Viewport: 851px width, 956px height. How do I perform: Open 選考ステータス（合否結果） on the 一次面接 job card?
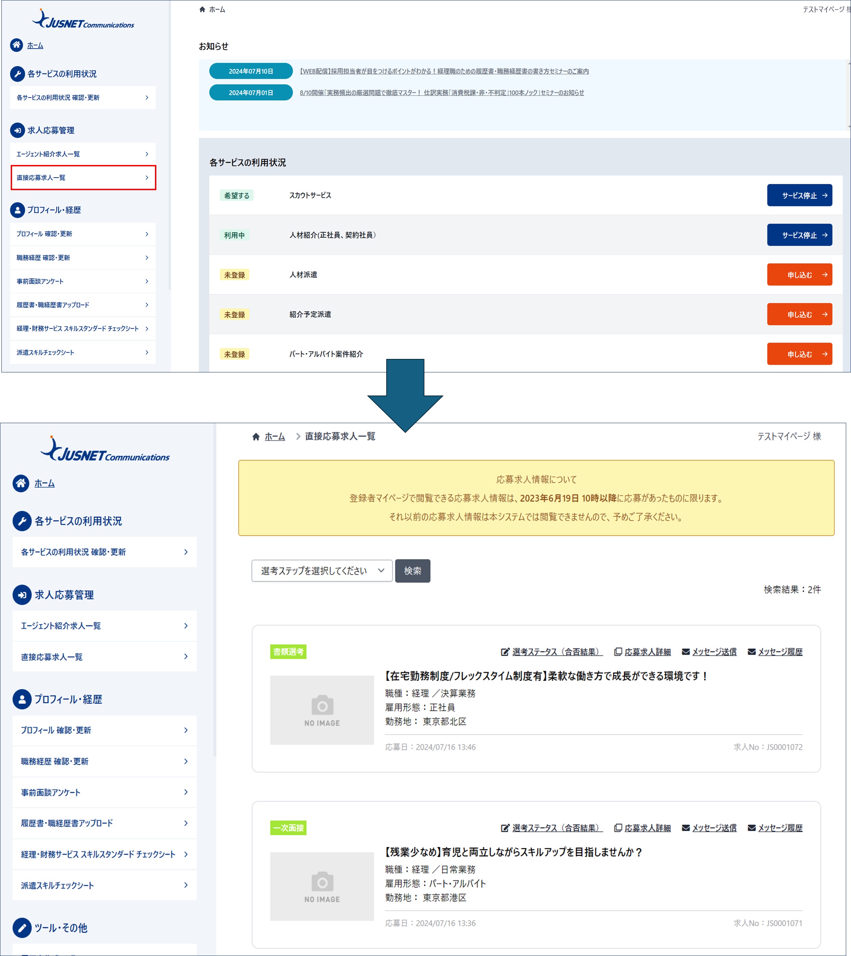click(x=552, y=828)
